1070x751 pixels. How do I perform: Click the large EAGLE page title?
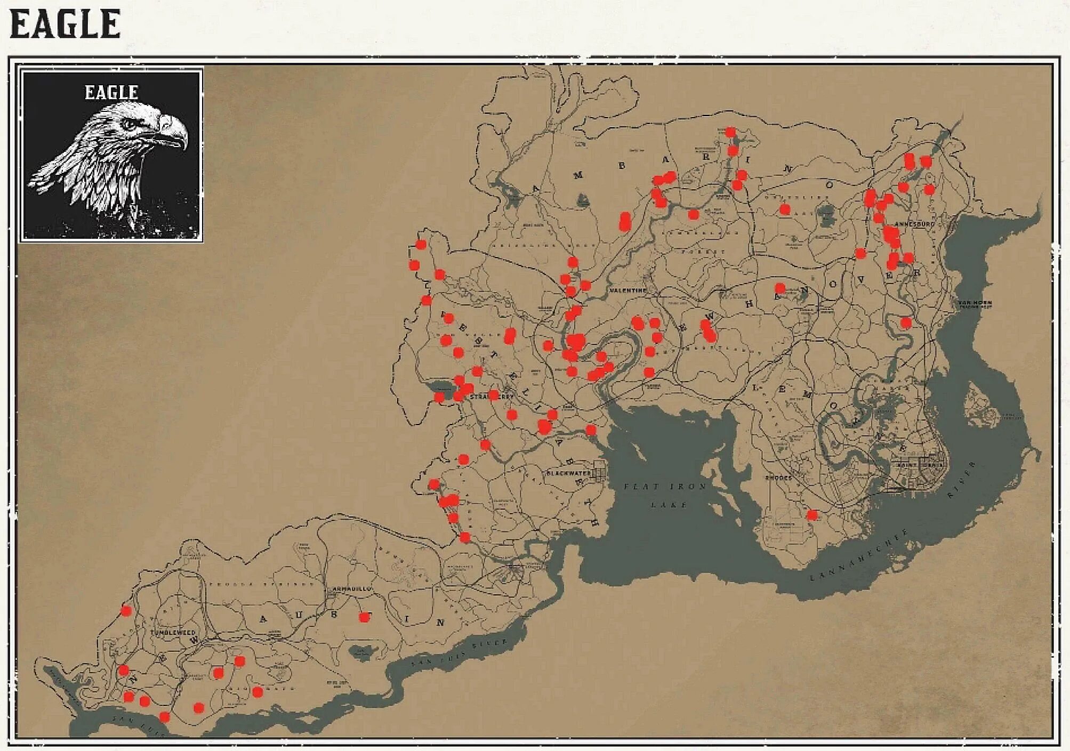tap(65, 25)
